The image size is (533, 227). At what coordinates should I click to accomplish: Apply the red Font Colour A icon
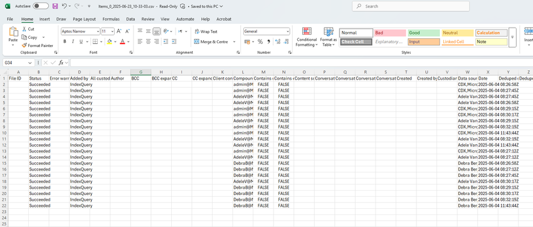(122, 41)
